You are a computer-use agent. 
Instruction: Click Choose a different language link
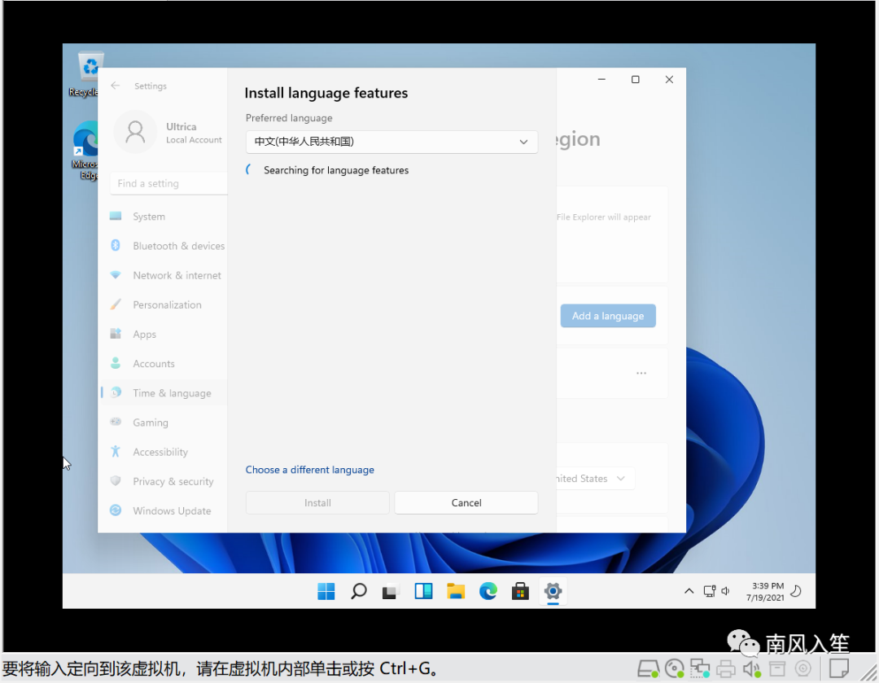click(x=309, y=470)
